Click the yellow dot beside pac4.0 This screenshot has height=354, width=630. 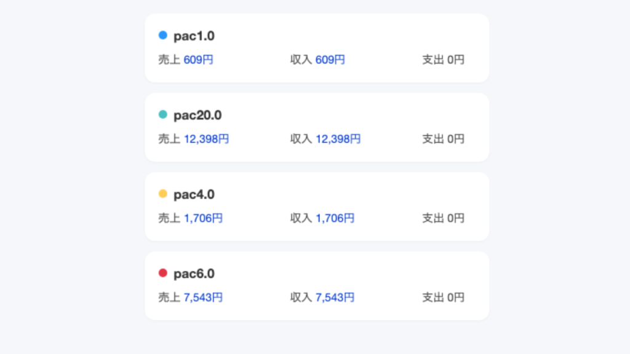tap(163, 194)
